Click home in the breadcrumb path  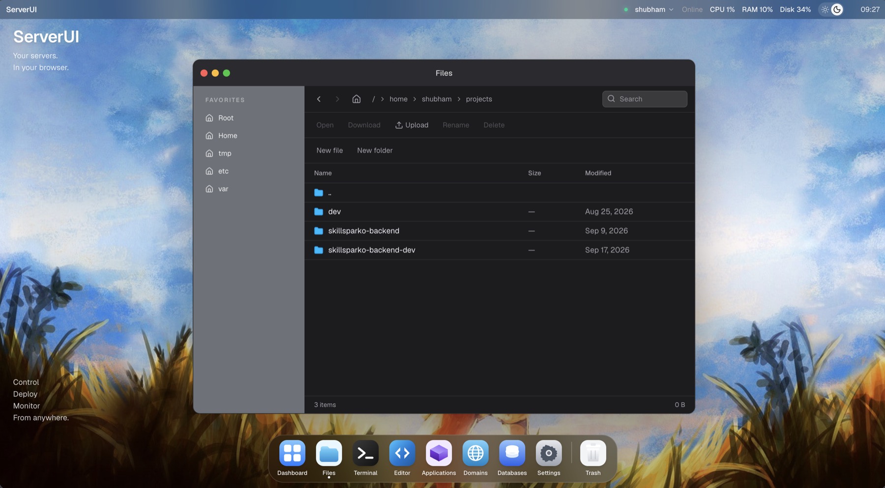(x=398, y=99)
